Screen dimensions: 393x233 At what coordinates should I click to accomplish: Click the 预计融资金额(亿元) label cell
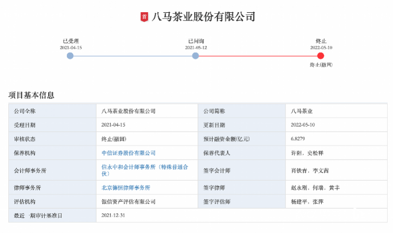242,139
